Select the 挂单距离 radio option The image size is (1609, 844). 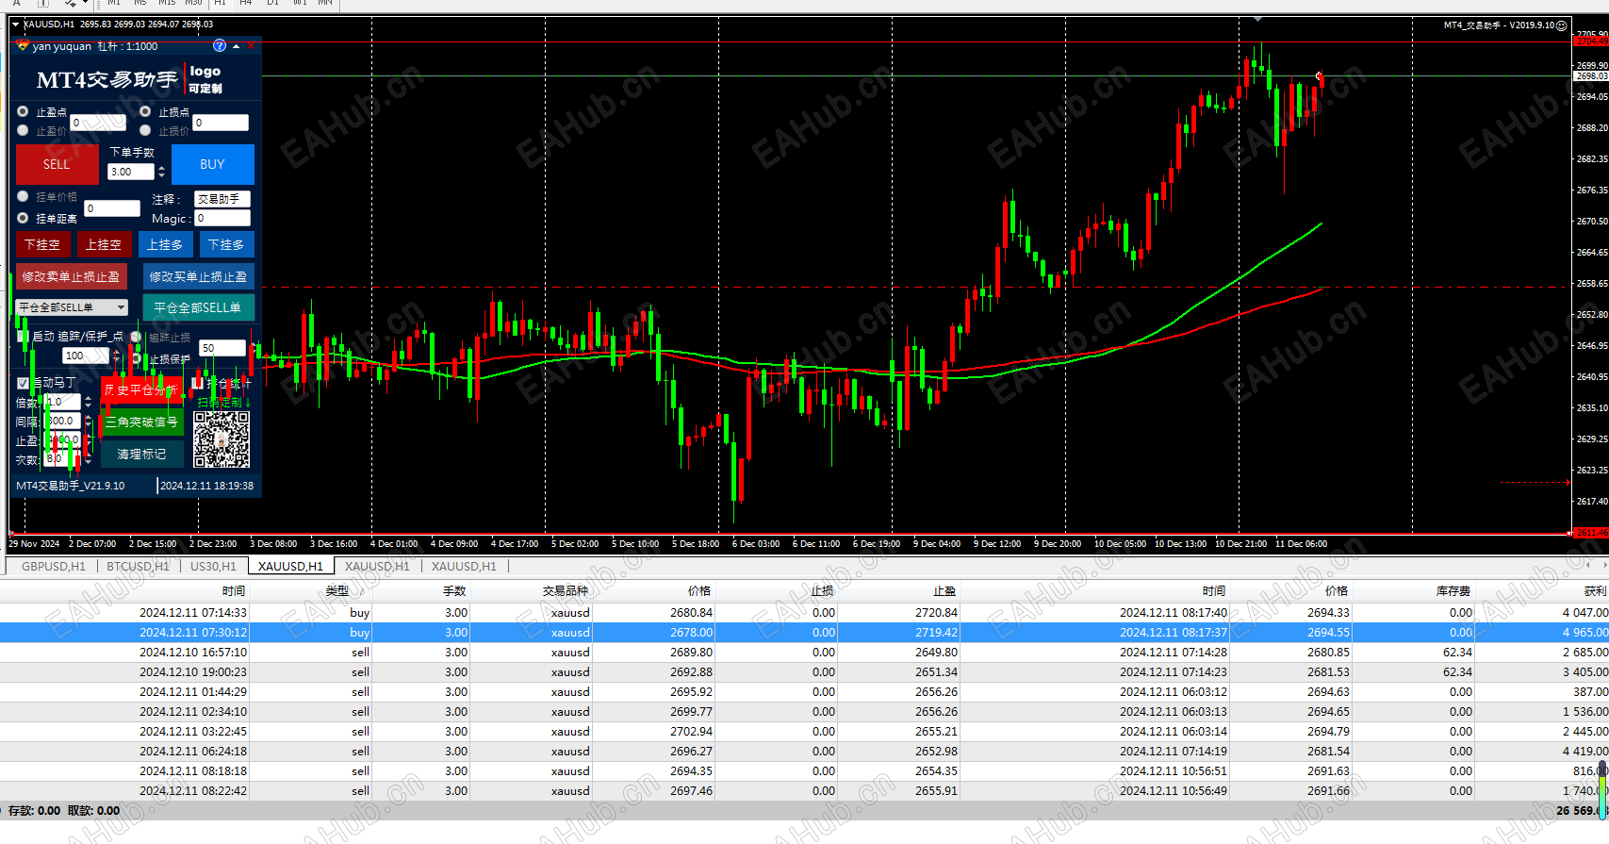(23, 218)
